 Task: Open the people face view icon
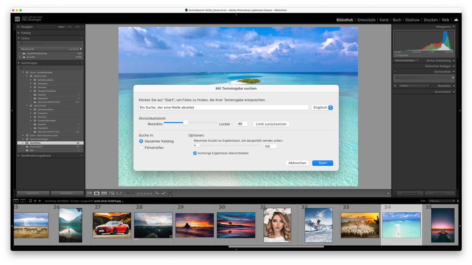coord(119,193)
